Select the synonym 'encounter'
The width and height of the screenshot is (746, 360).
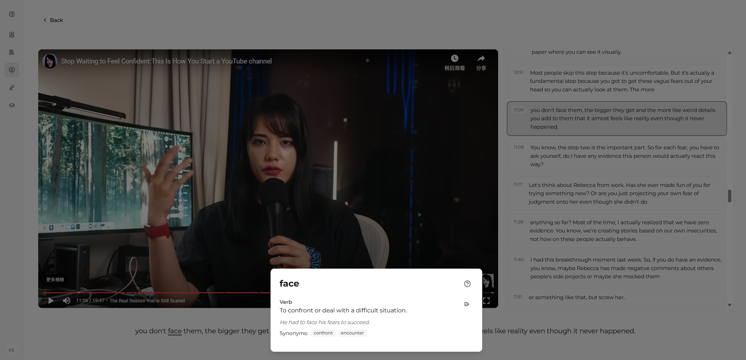(x=352, y=333)
